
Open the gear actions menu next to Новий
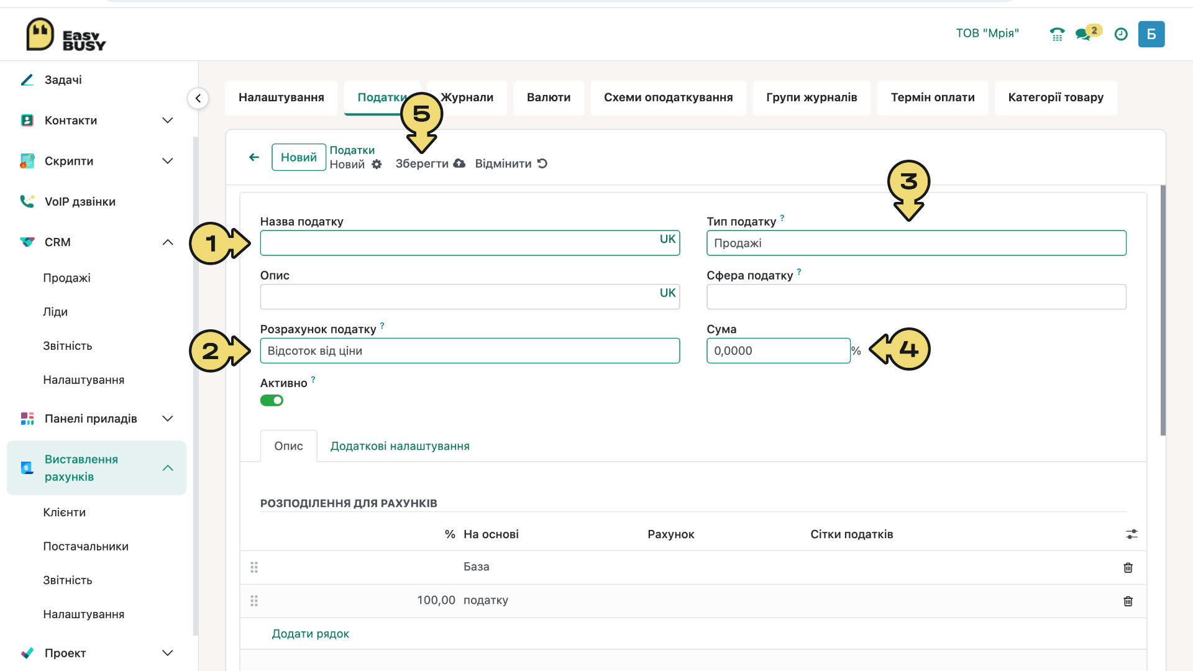coord(377,165)
